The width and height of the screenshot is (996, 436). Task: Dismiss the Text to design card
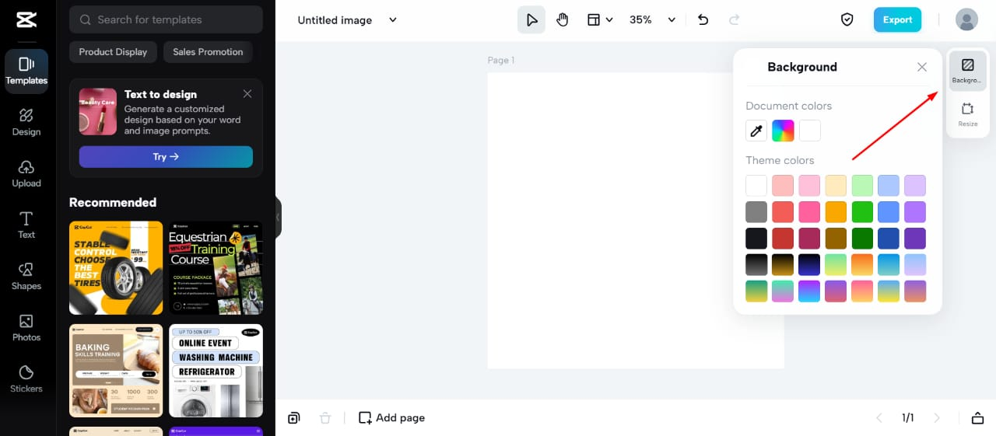(247, 94)
